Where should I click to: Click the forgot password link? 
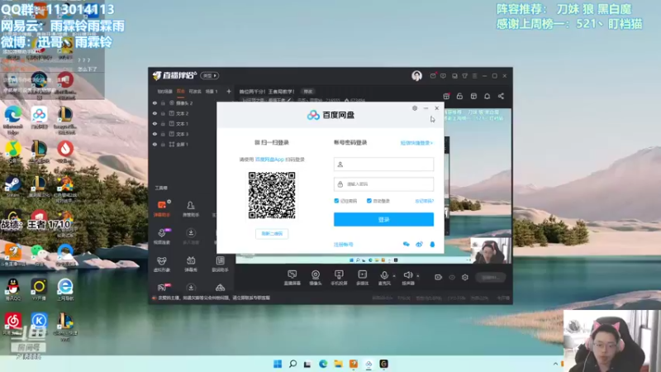point(424,201)
